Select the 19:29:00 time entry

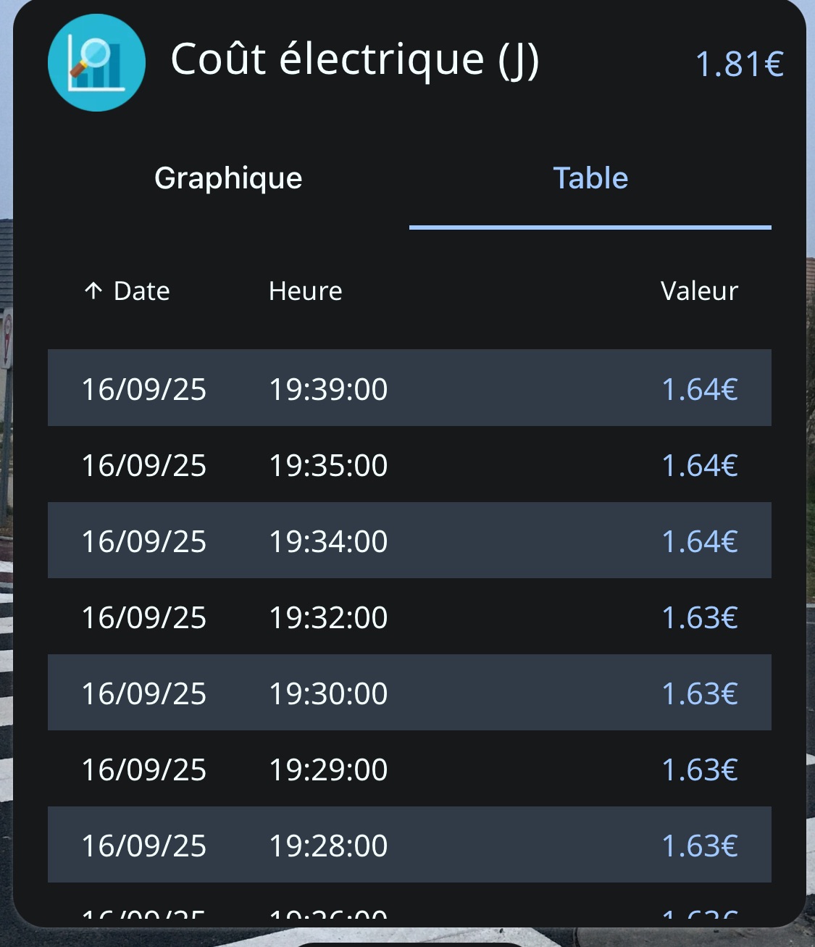328,770
